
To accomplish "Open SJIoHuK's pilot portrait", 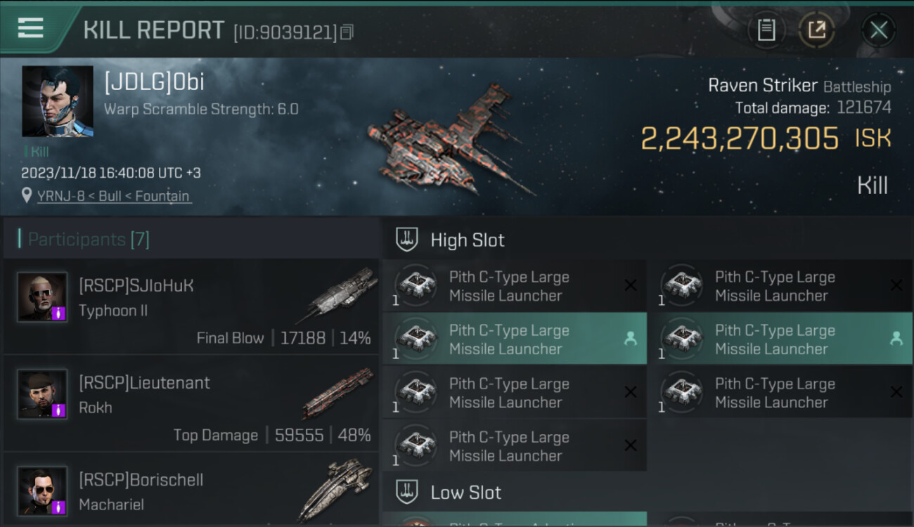I will (42, 297).
